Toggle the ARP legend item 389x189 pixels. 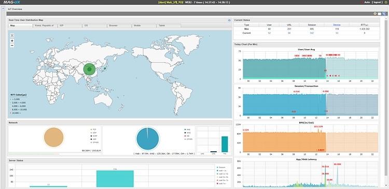click(93, 139)
